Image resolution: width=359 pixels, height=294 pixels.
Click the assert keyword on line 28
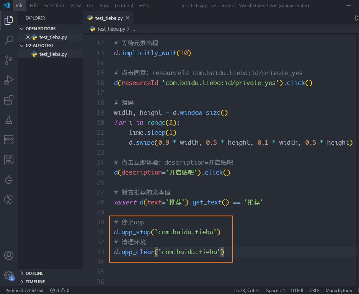(125, 202)
